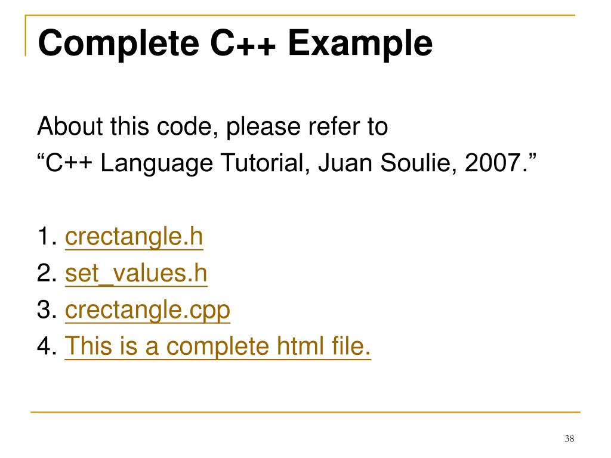This screenshot has height=458, width=611.
Task: Click the gold horizontal footer line
Action: (305, 411)
